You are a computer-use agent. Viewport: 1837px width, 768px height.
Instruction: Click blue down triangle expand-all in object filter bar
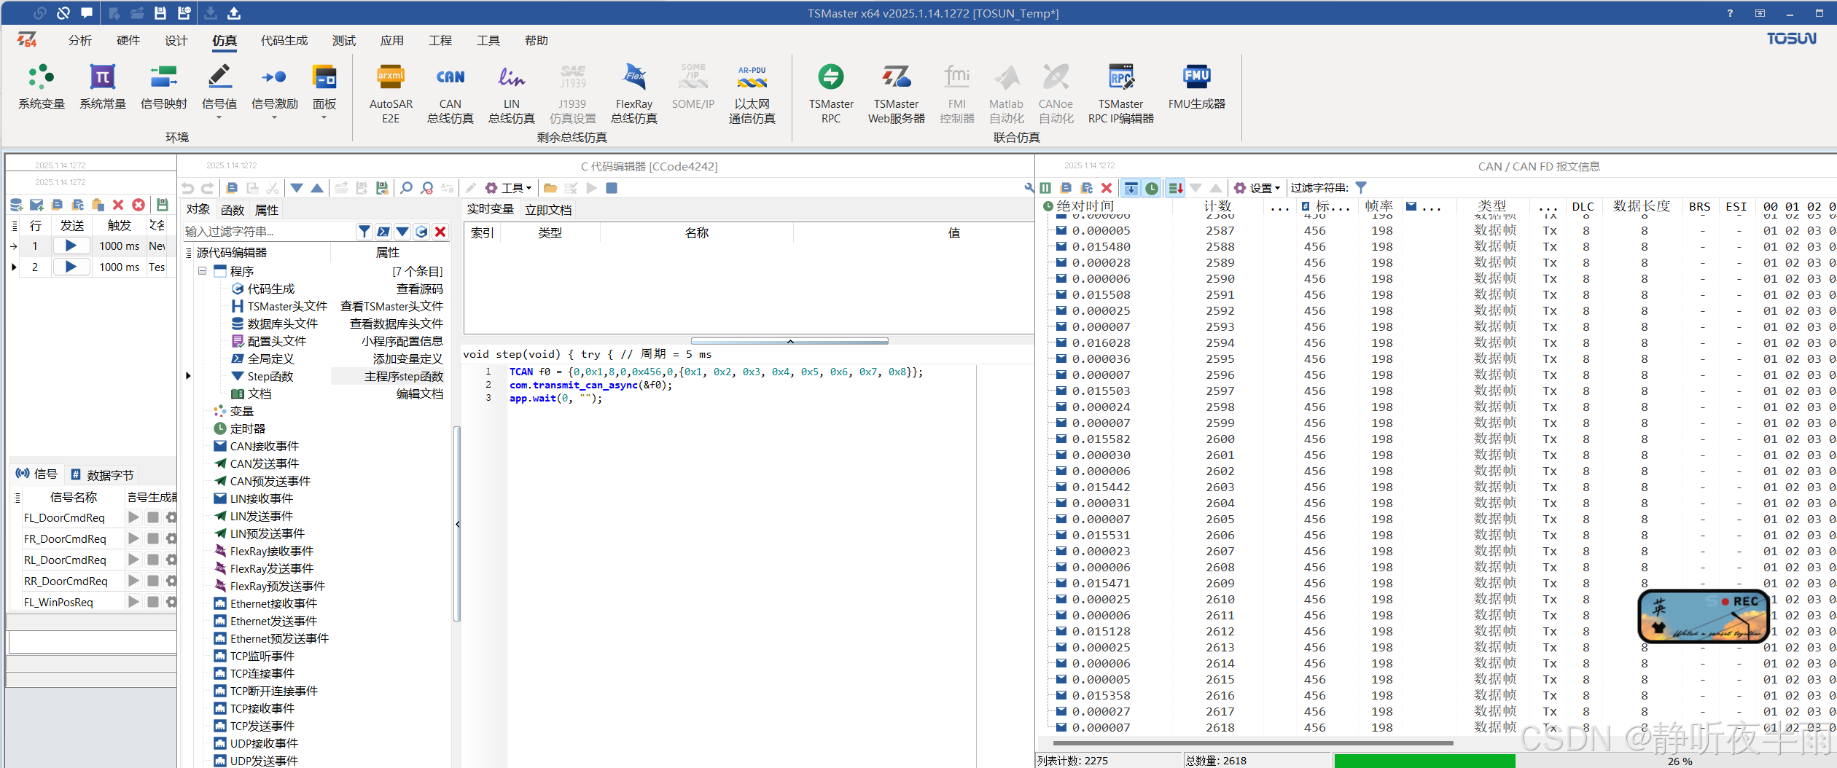point(402,232)
